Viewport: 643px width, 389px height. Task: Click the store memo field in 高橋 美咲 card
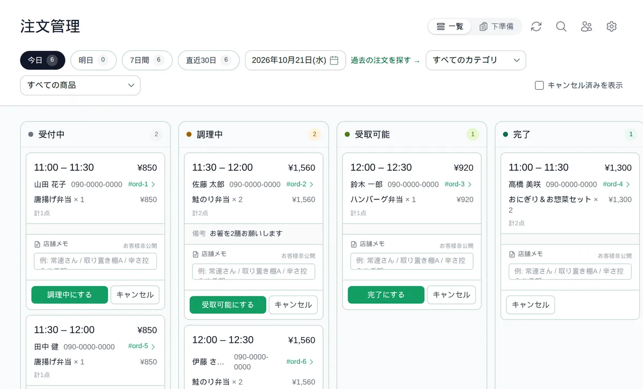click(570, 271)
